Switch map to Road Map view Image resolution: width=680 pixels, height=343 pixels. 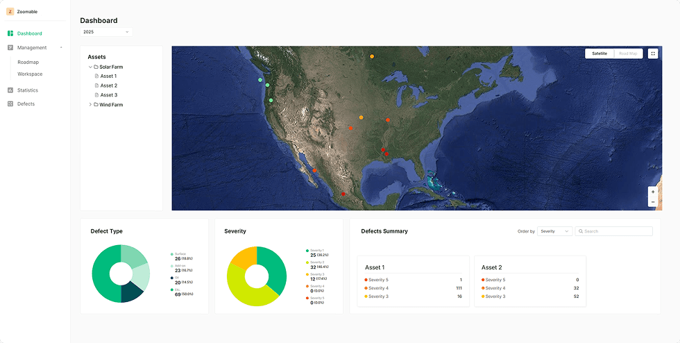pyautogui.click(x=628, y=53)
